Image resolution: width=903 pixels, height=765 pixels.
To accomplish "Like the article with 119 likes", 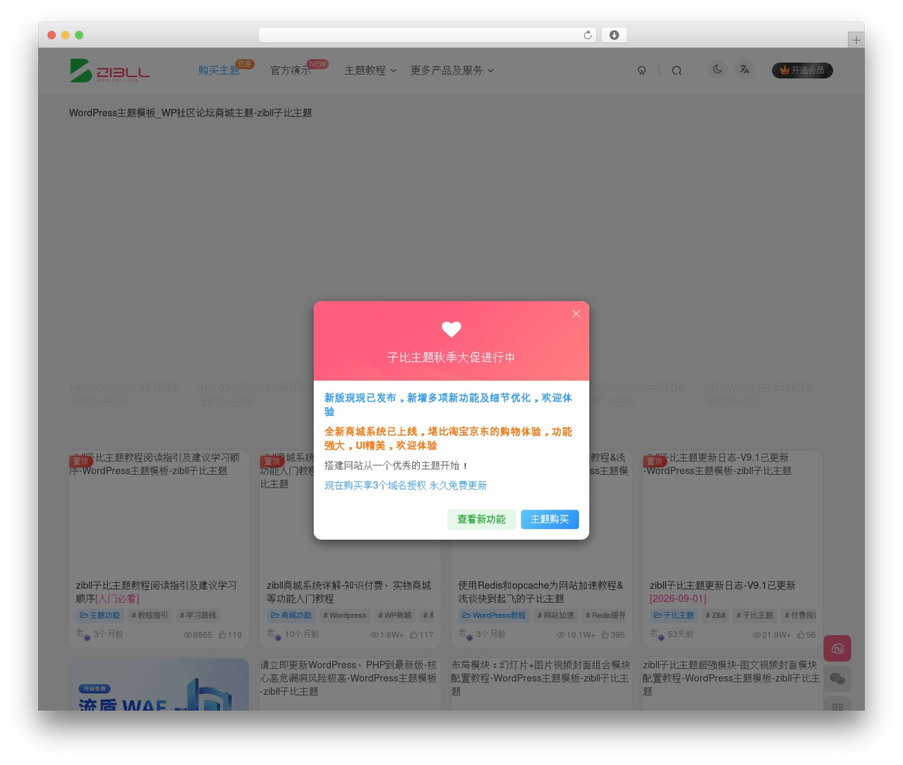I will 230,635.
